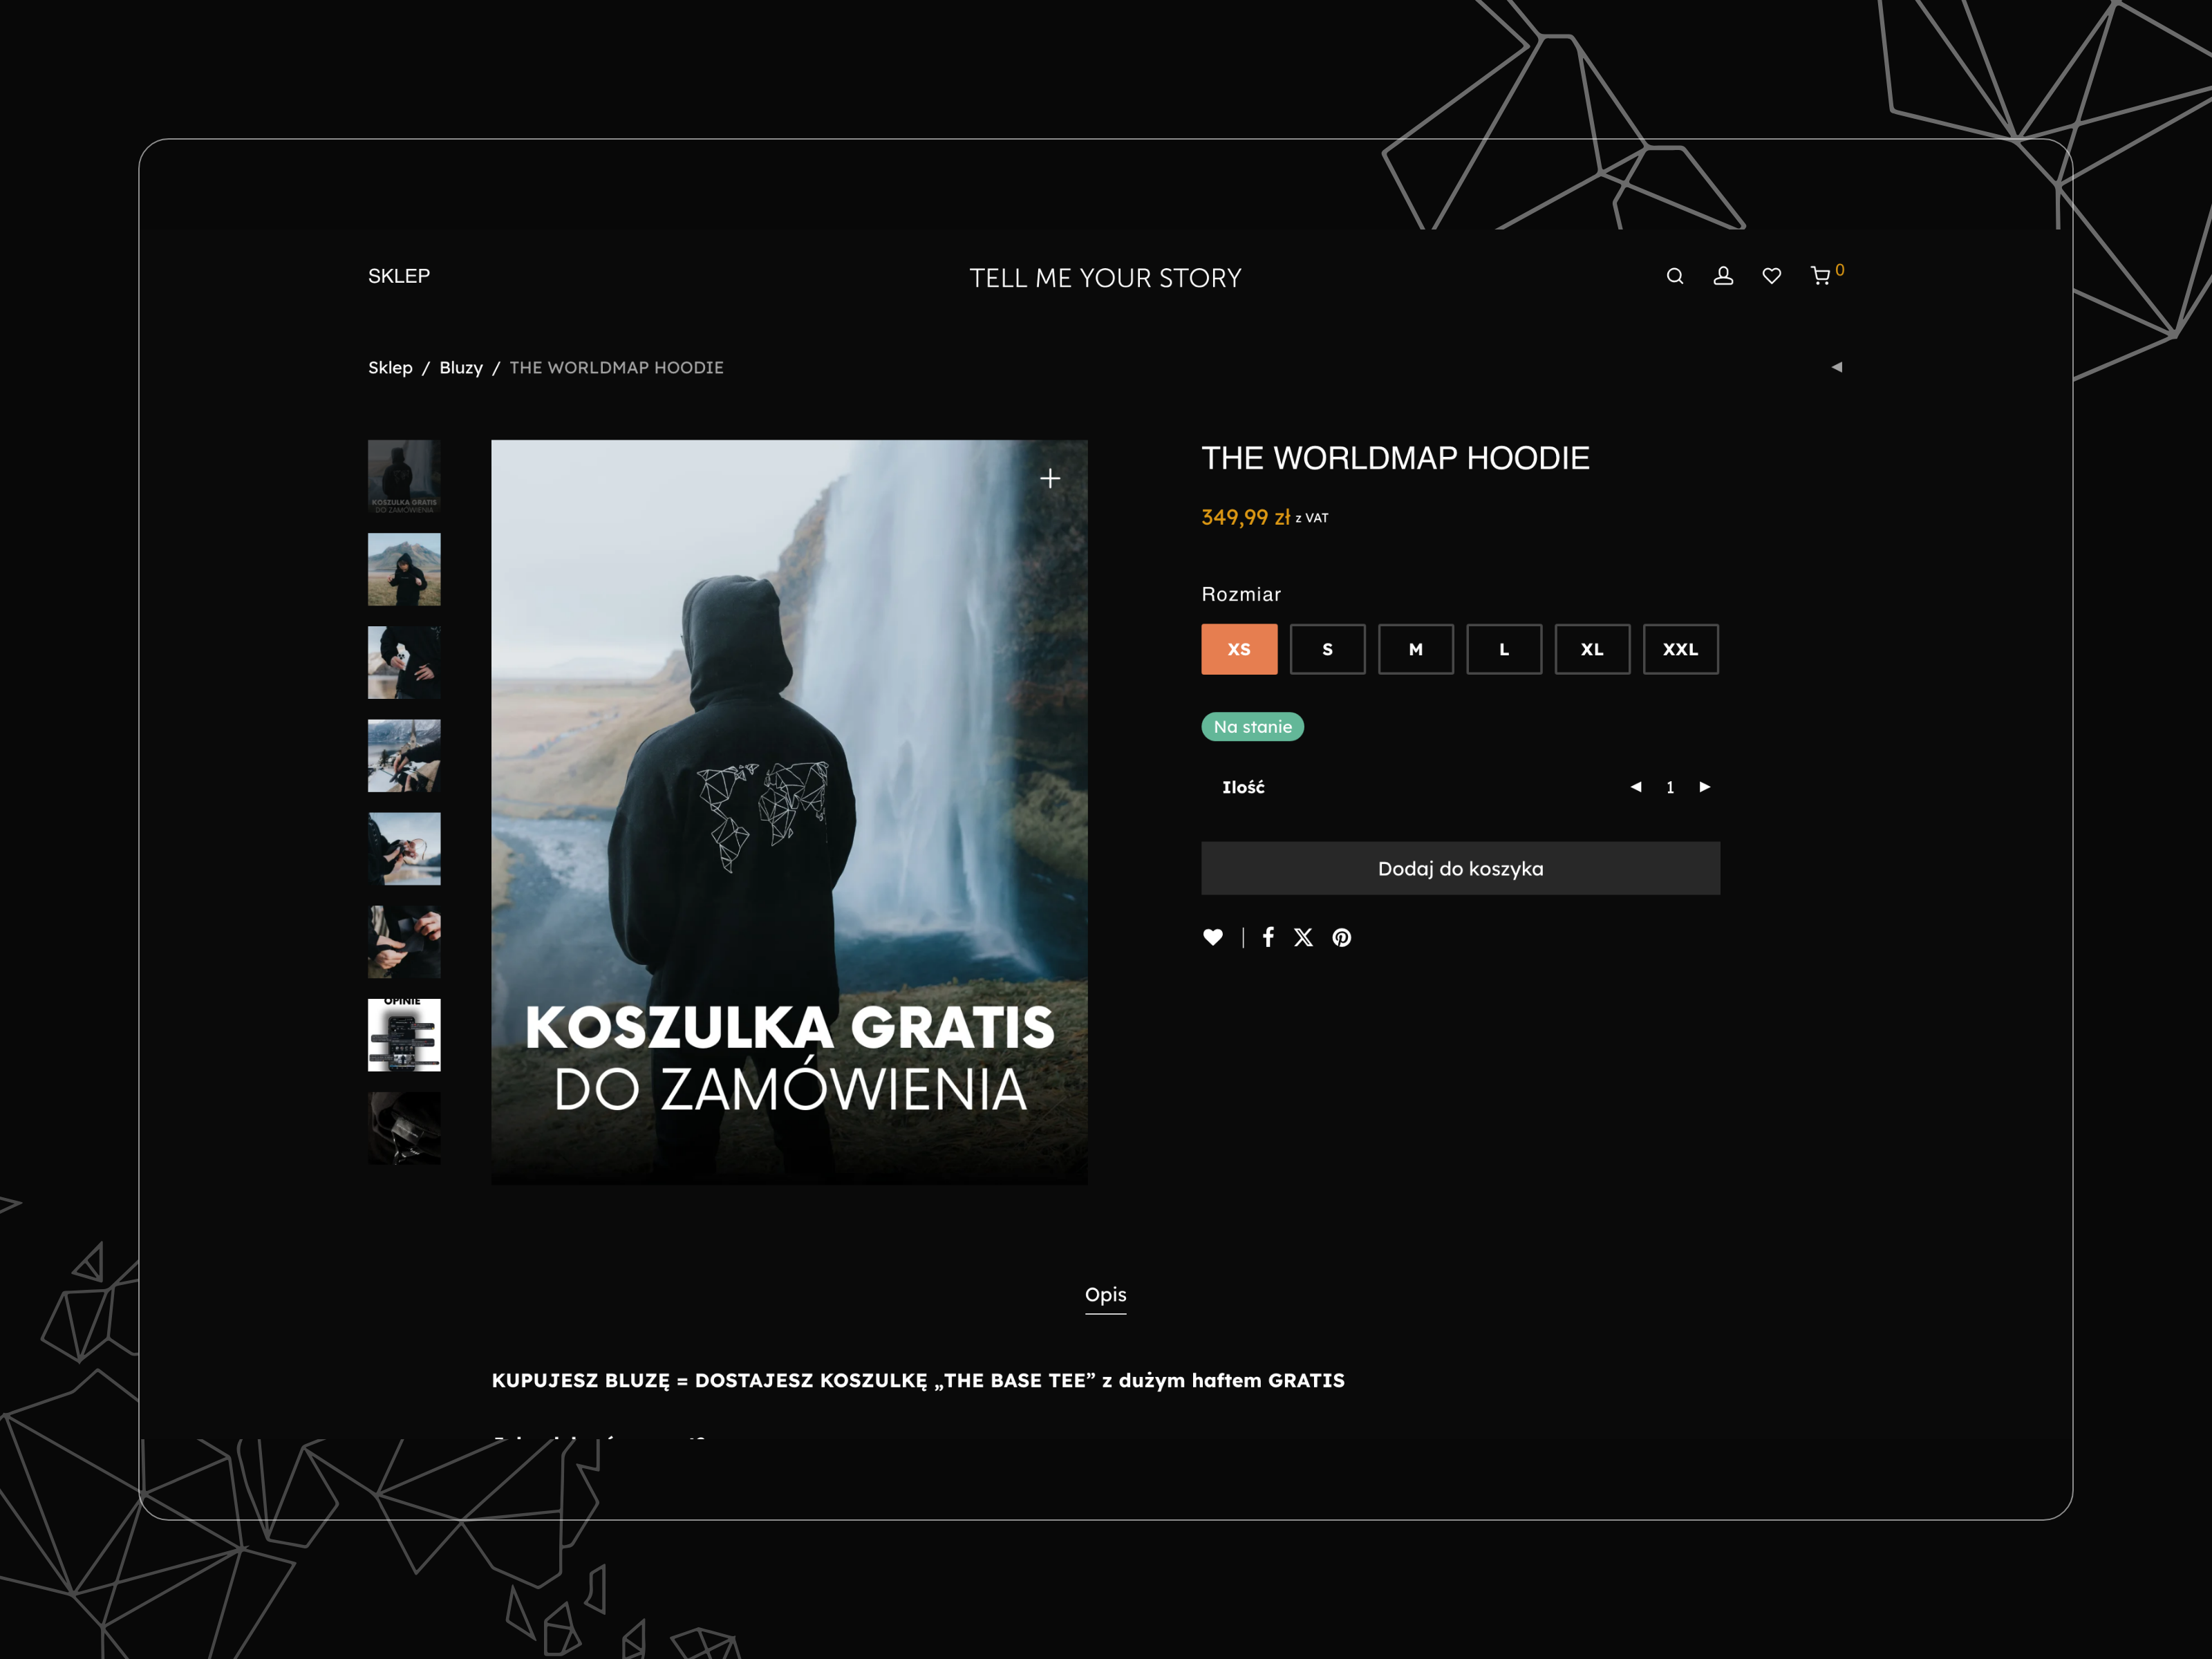Screen dimensions: 2212x1659
Task: Open the search icon in header
Action: pyautogui.click(x=1675, y=276)
